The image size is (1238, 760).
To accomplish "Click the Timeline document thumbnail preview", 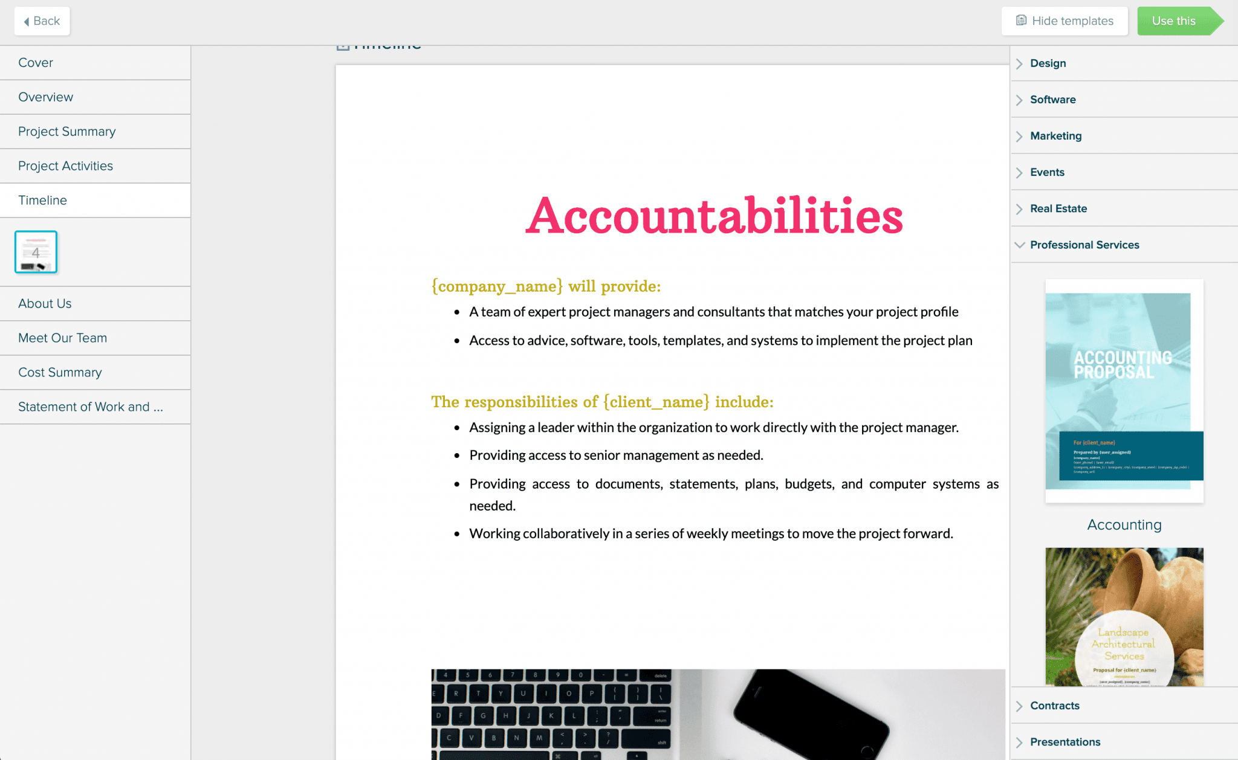I will tap(34, 252).
